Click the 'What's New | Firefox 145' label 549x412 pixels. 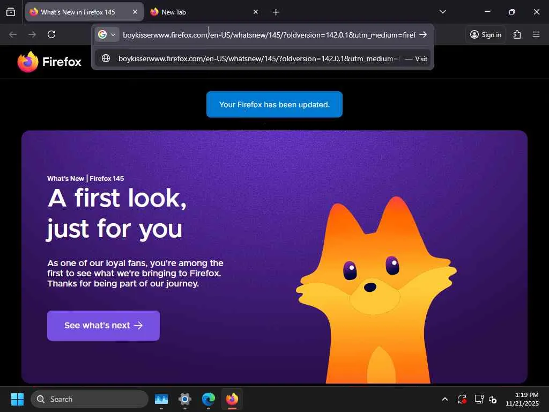(x=85, y=178)
